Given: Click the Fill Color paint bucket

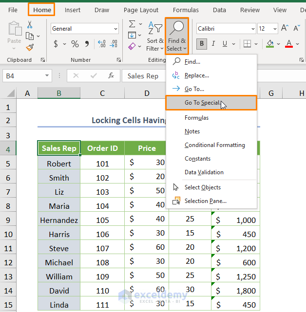Looking at the screenshot, I should (270, 44).
